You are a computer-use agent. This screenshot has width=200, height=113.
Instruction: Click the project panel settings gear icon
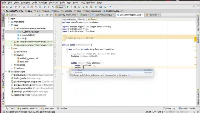[x=47, y=15]
